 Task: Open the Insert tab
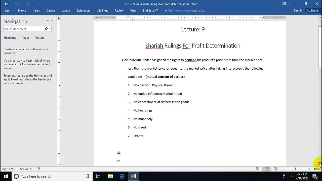coord(36,11)
